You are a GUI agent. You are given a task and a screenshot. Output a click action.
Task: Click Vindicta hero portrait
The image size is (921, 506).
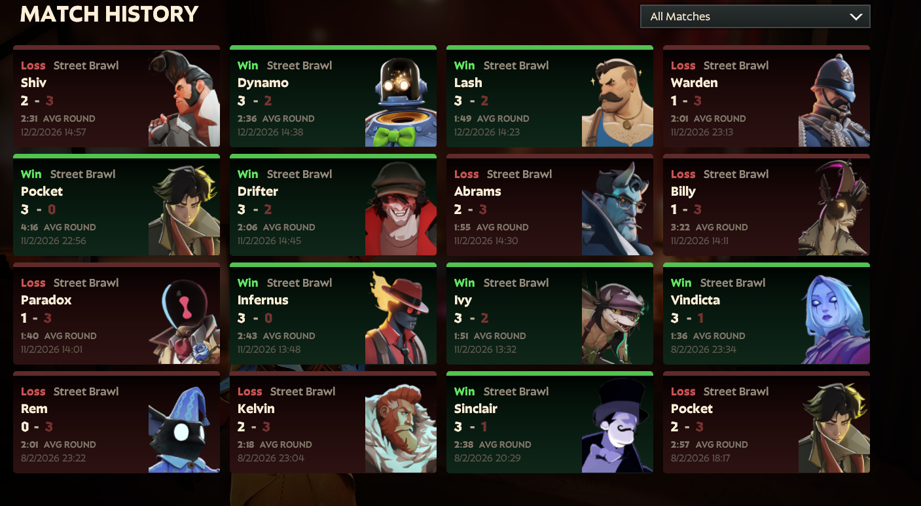click(834, 316)
